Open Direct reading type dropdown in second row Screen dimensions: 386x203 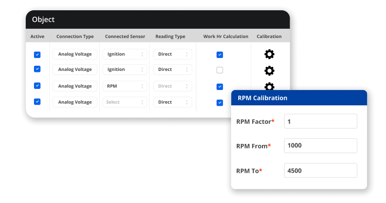click(173, 69)
